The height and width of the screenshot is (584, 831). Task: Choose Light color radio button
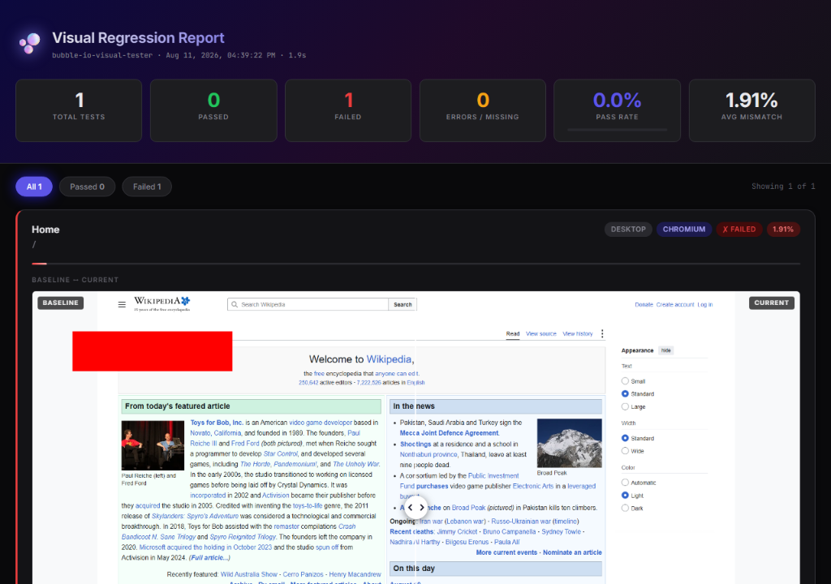click(625, 496)
